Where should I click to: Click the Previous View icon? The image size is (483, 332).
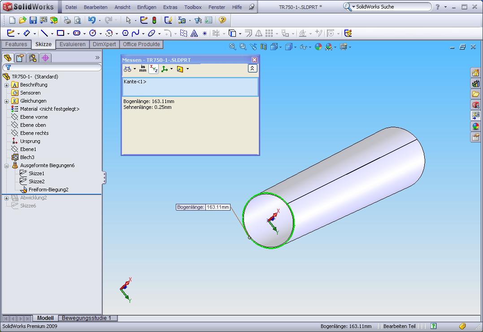[253, 47]
